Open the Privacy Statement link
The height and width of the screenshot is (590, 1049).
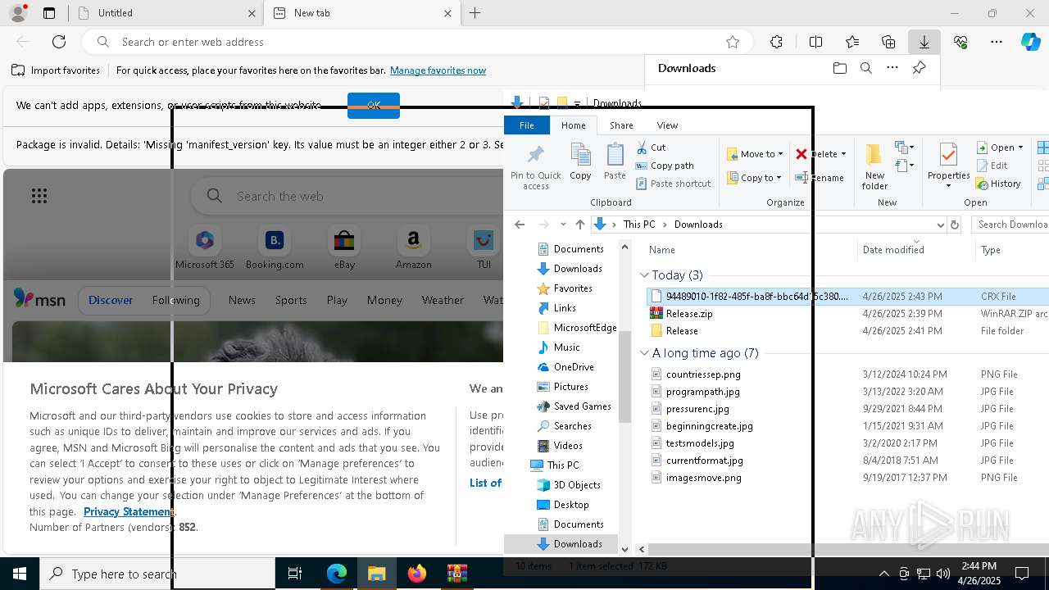pyautogui.click(x=128, y=511)
